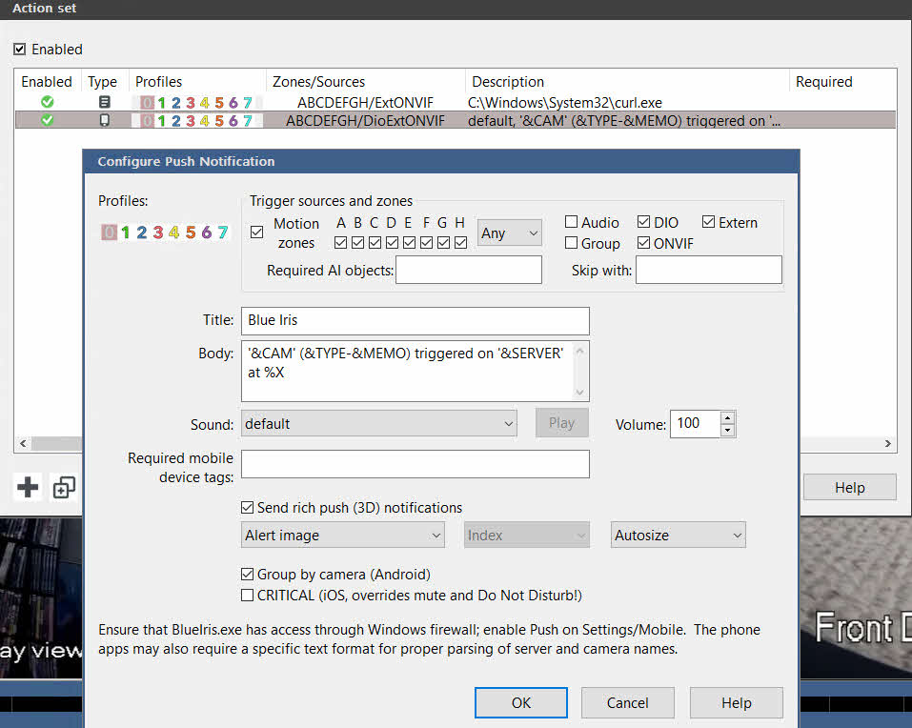
Task: Click the Required AI objects field
Action: (x=469, y=270)
